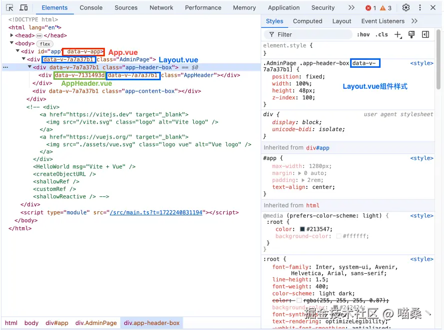The image size is (444, 330).
Task: Activate the inspect element picker icon
Action: click(9, 7)
